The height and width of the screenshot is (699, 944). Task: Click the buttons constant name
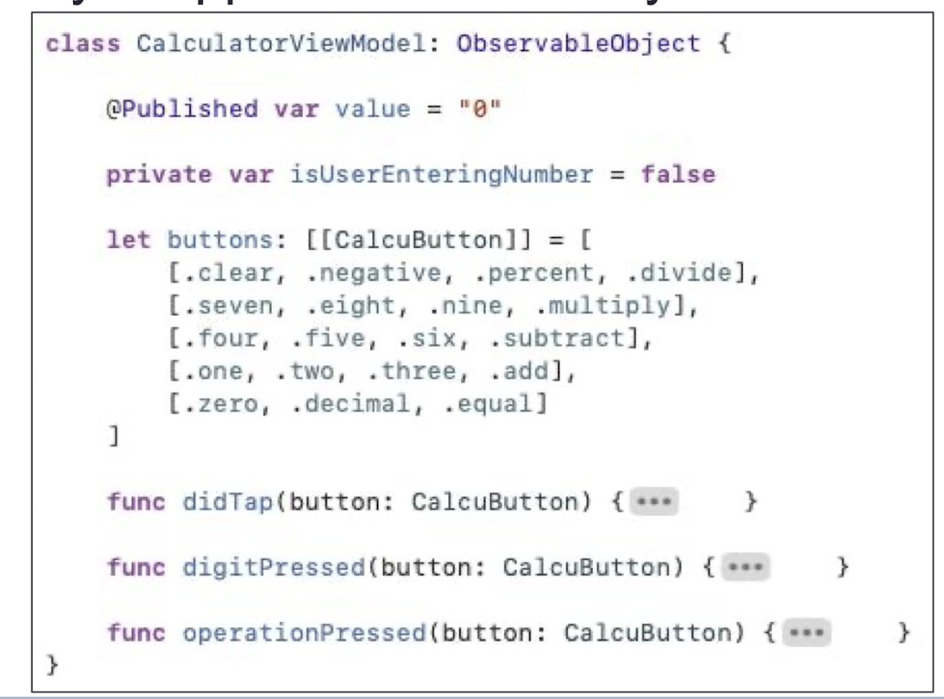click(x=220, y=241)
